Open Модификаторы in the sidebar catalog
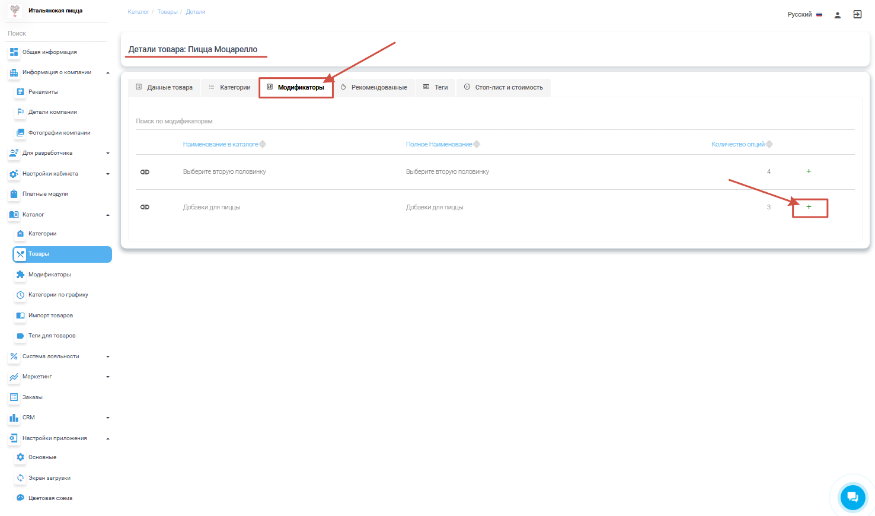Viewport: 875px width, 516px height. [49, 275]
